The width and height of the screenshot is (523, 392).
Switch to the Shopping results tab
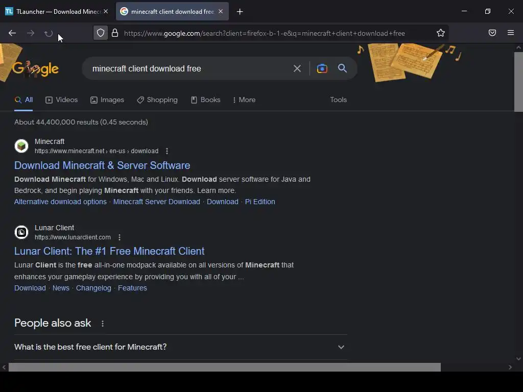pos(157,100)
